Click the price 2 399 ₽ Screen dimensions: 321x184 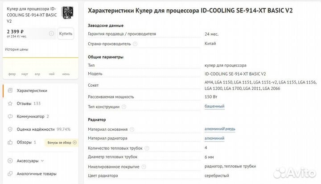(15, 32)
